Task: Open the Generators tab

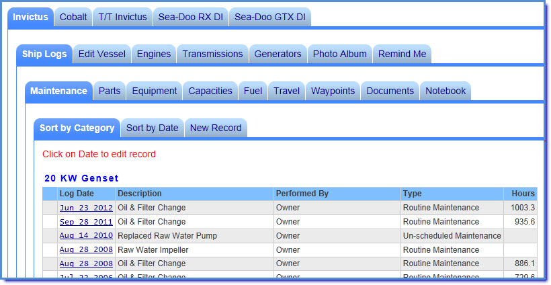Action: [x=278, y=54]
